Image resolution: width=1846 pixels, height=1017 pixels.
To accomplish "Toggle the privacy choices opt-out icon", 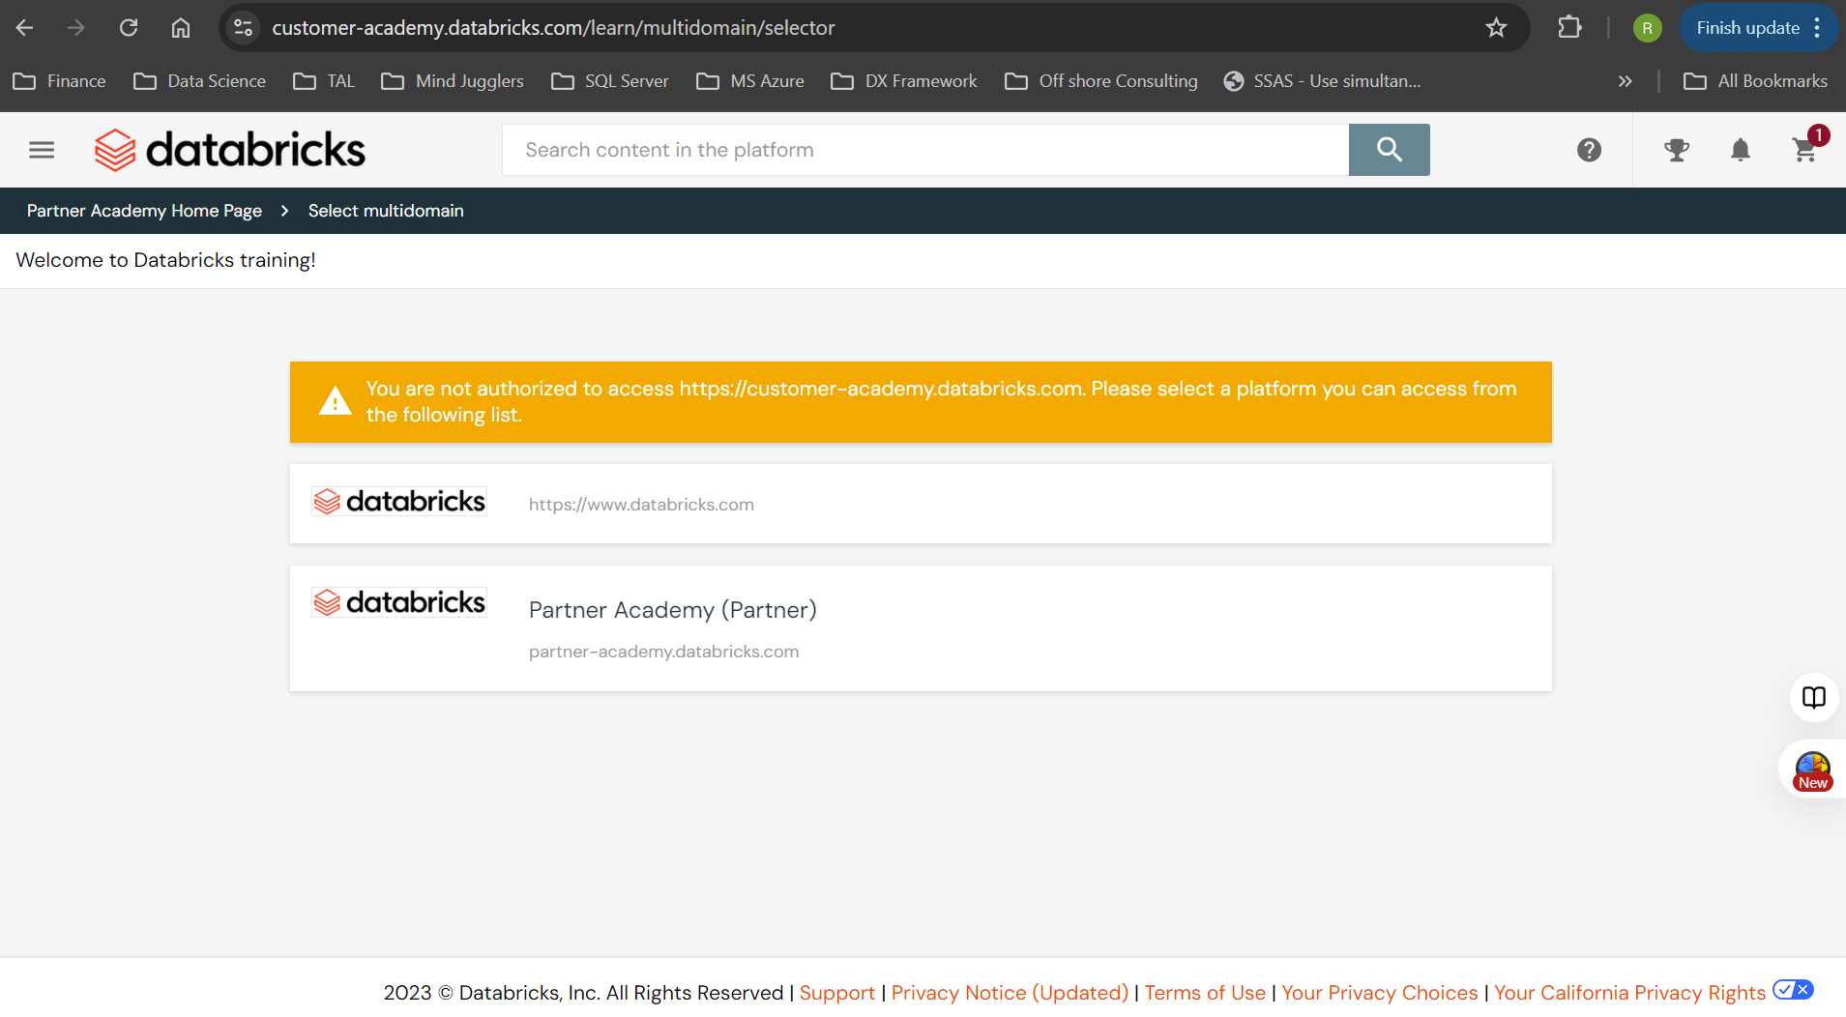I will [x=1793, y=990].
